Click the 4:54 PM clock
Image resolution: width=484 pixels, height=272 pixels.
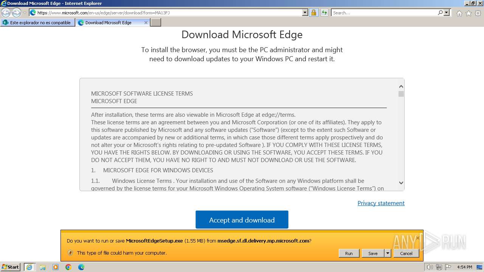coord(464,267)
